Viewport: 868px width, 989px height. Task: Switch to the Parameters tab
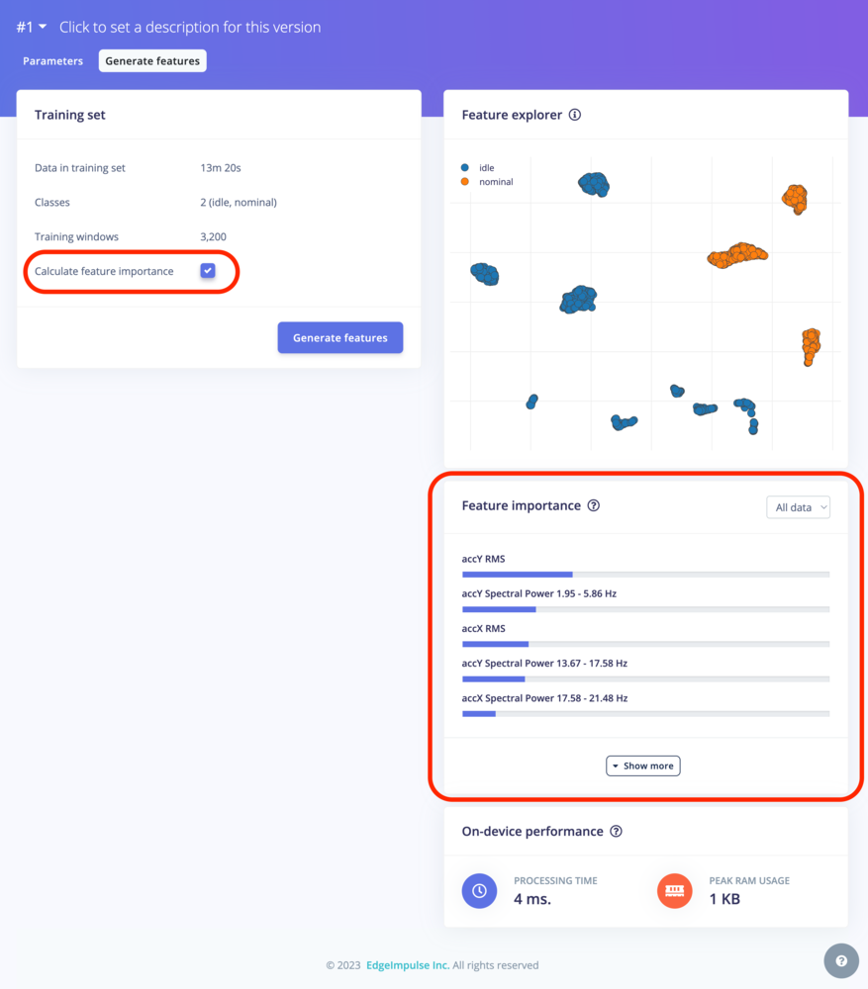pyautogui.click(x=53, y=61)
